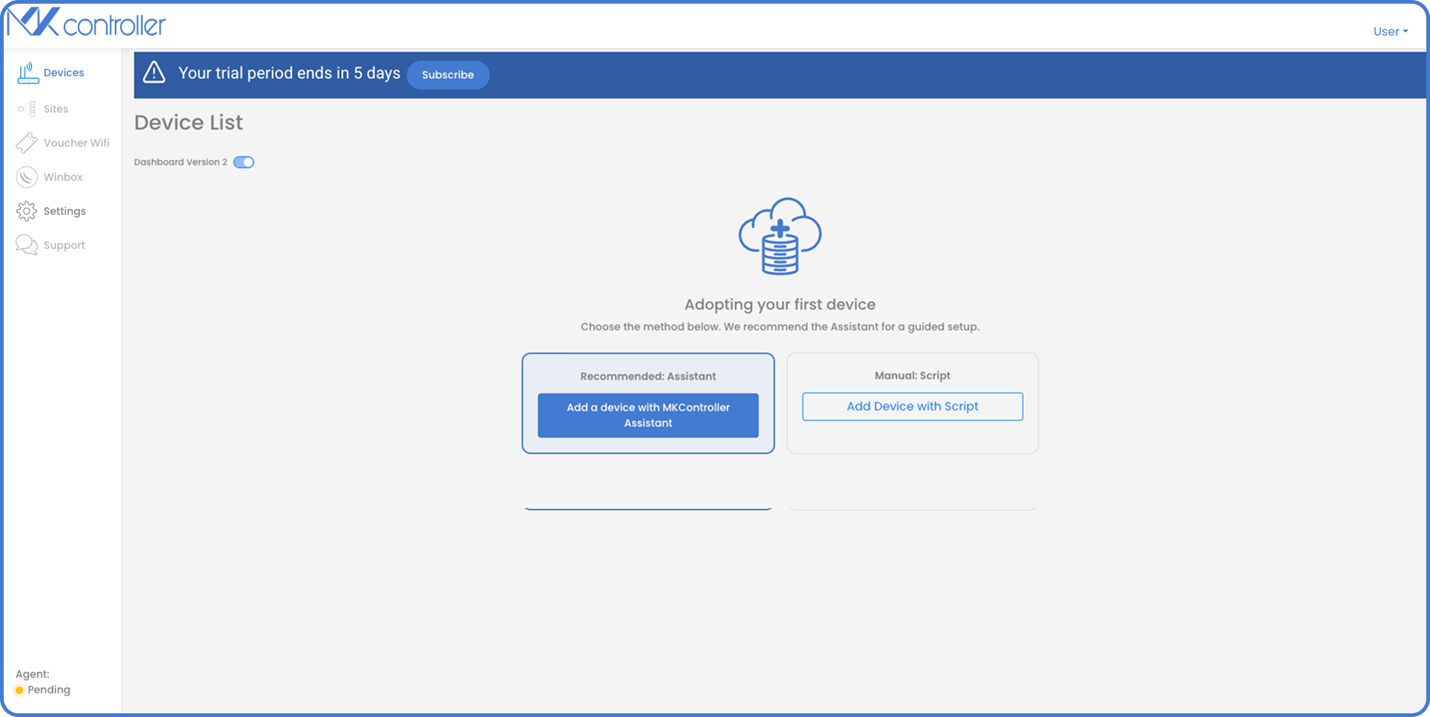1430x717 pixels.
Task: Open Support using the chat bubbles icon
Action: 27,244
